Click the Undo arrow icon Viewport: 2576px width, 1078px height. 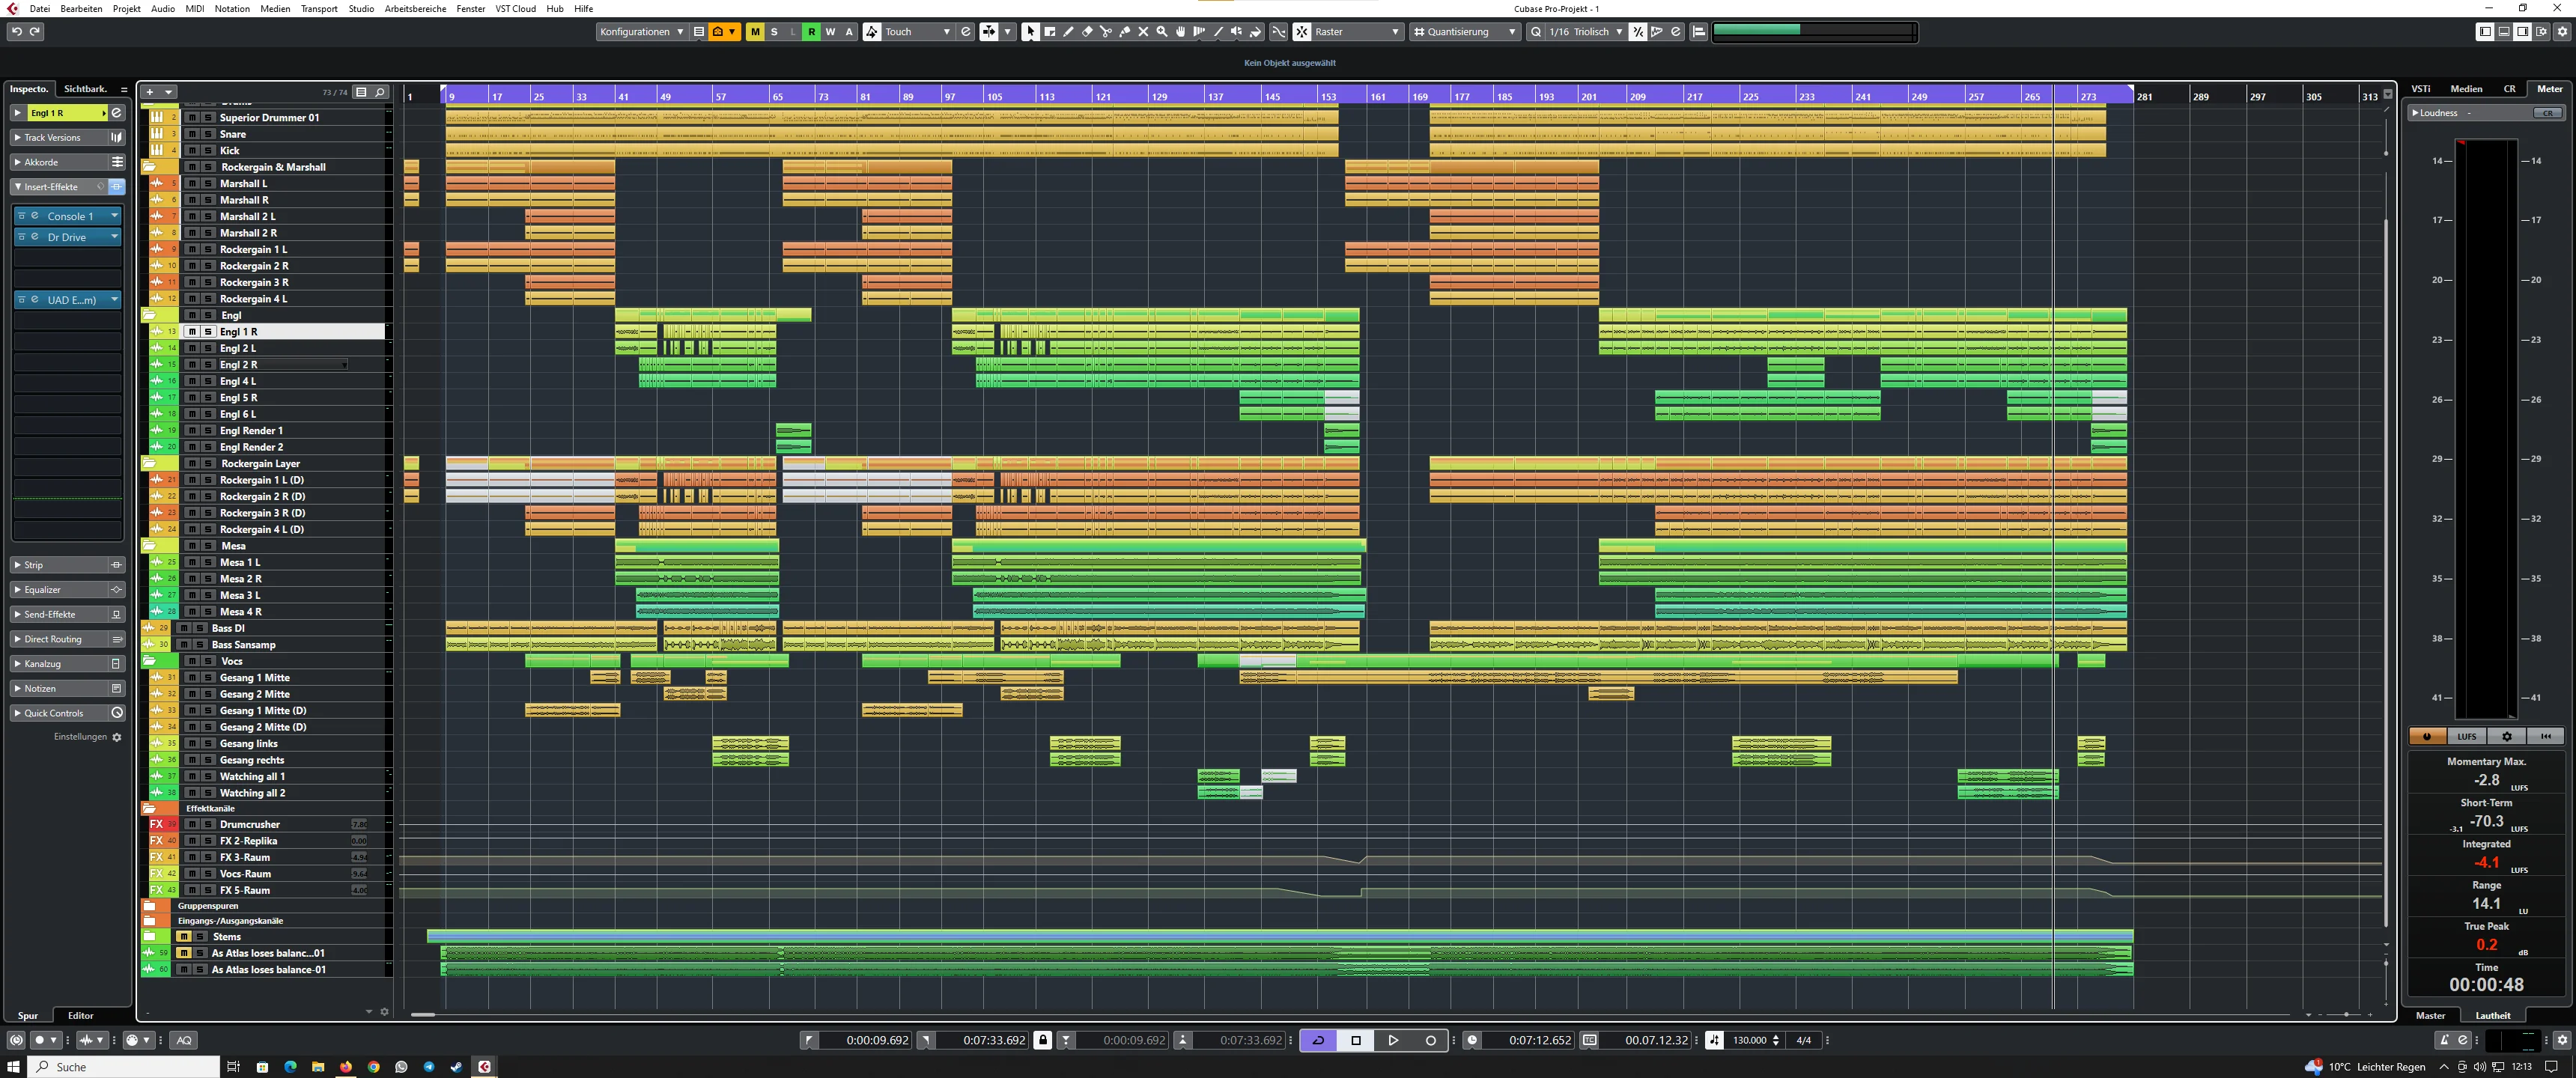click(x=16, y=32)
